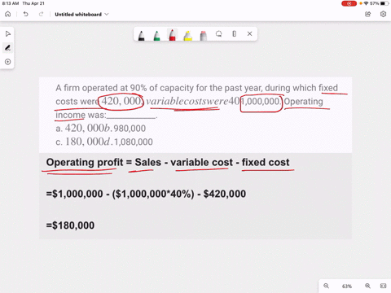Pick the yellow highlighter
Viewport: 391px width, 293px height.
pyautogui.click(x=188, y=36)
